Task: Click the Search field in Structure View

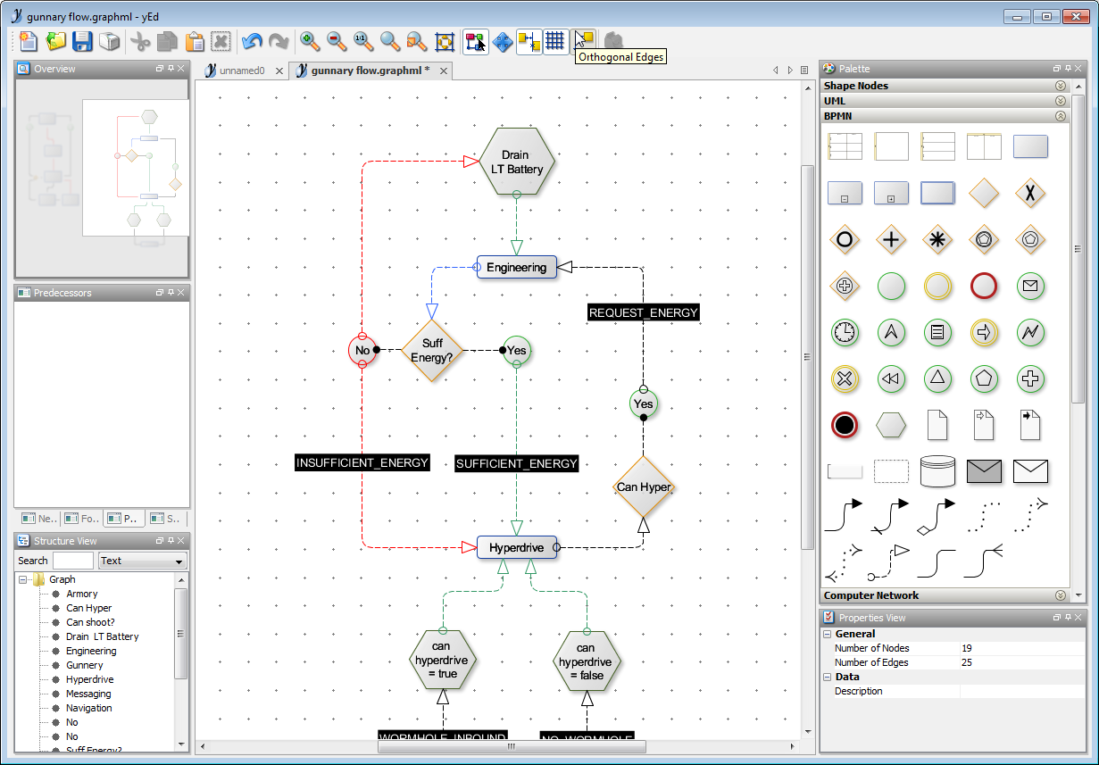Action: pyautogui.click(x=73, y=561)
